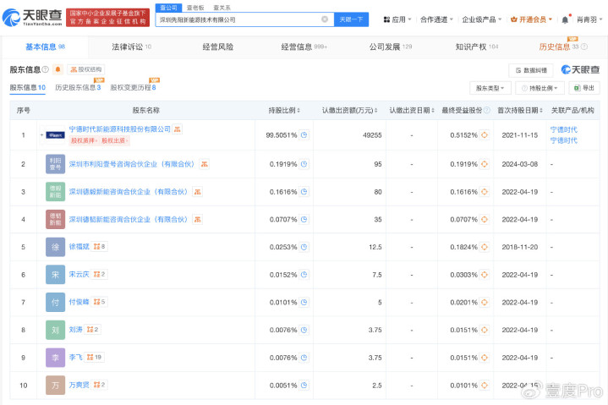Open the 合作通道 dropdown menu
This screenshot has height=405, width=608.
point(436,19)
